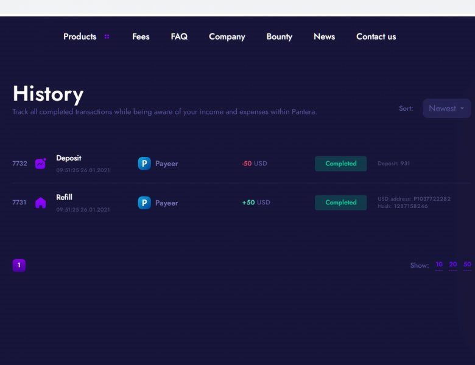Viewport: 475px width, 365px height.
Task: Click transaction ID 7732
Action: [x=19, y=164]
